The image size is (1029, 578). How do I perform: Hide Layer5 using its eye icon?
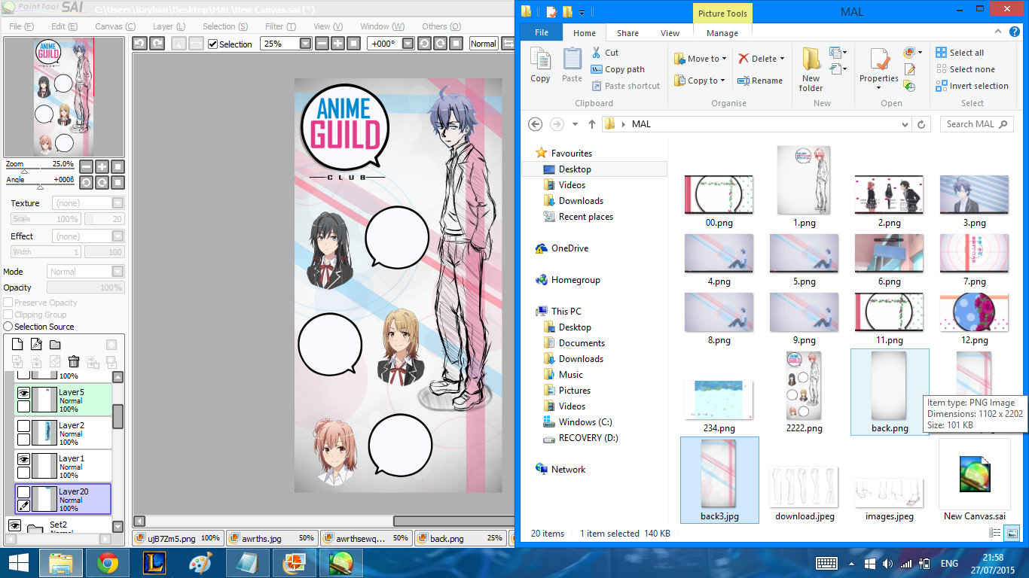[x=24, y=393]
